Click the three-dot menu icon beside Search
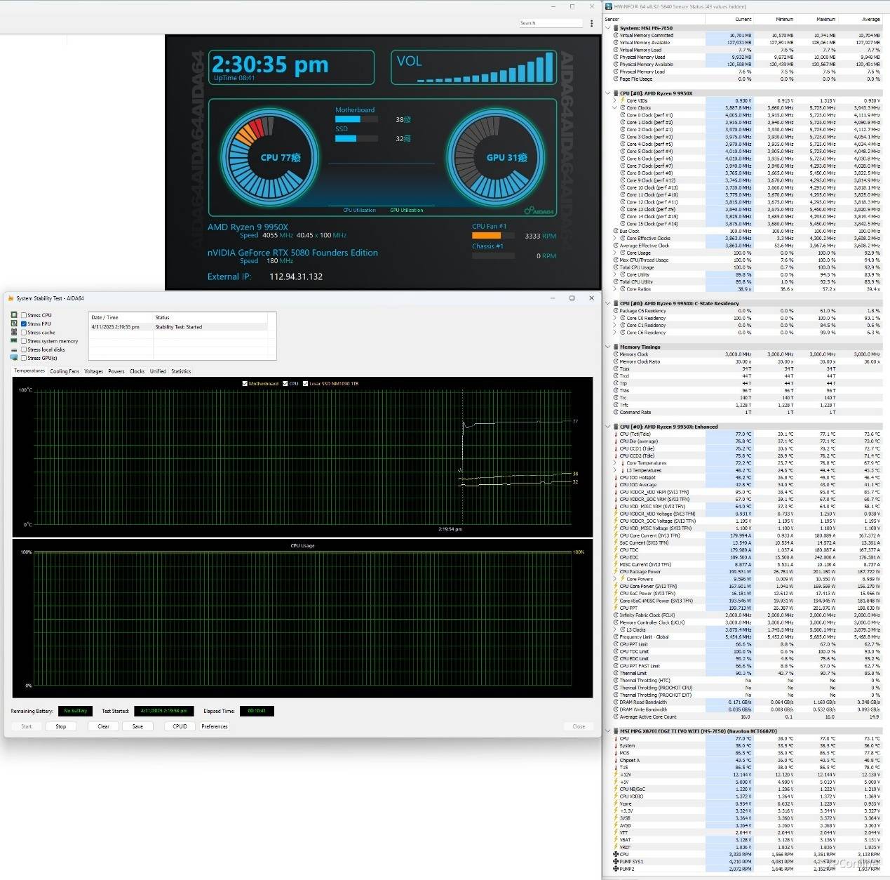The width and height of the screenshot is (890, 880). coord(592,23)
